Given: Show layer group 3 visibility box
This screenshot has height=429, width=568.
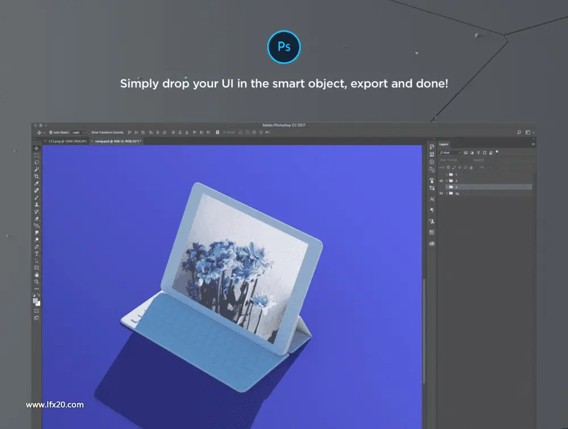Looking at the screenshot, I should tap(441, 187).
